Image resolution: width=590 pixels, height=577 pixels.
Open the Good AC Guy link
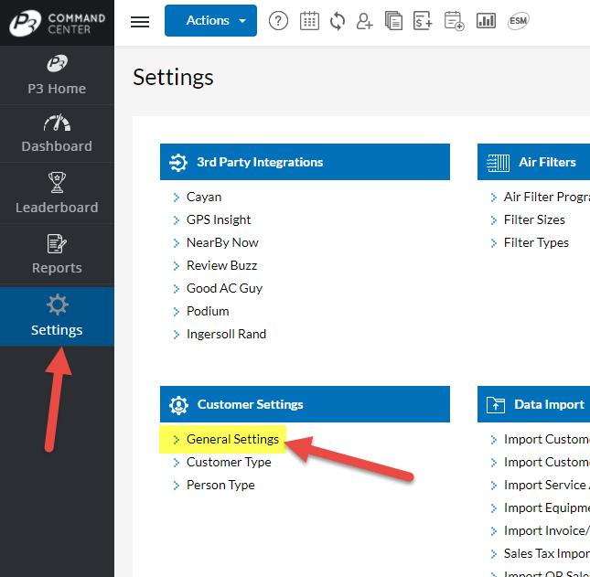tap(224, 289)
